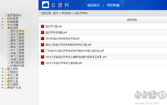This screenshot has height=105, width=167.
Task: Select 城市规划师 in the tree
Action: [x=17, y=62]
